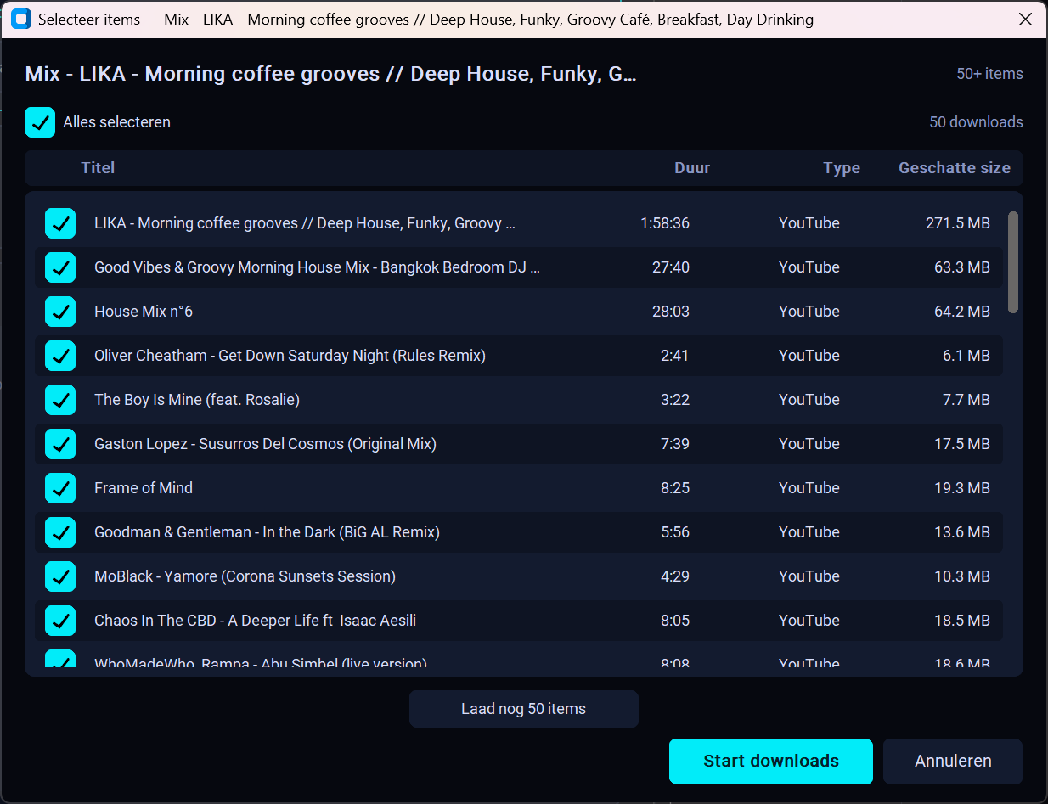This screenshot has width=1048, height=804.
Task: Click the vertical list scrollbar thumb
Action: [1012, 262]
